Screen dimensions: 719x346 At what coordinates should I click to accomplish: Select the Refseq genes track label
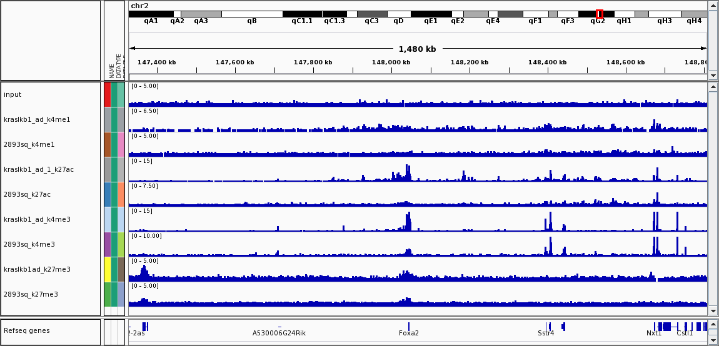26,330
